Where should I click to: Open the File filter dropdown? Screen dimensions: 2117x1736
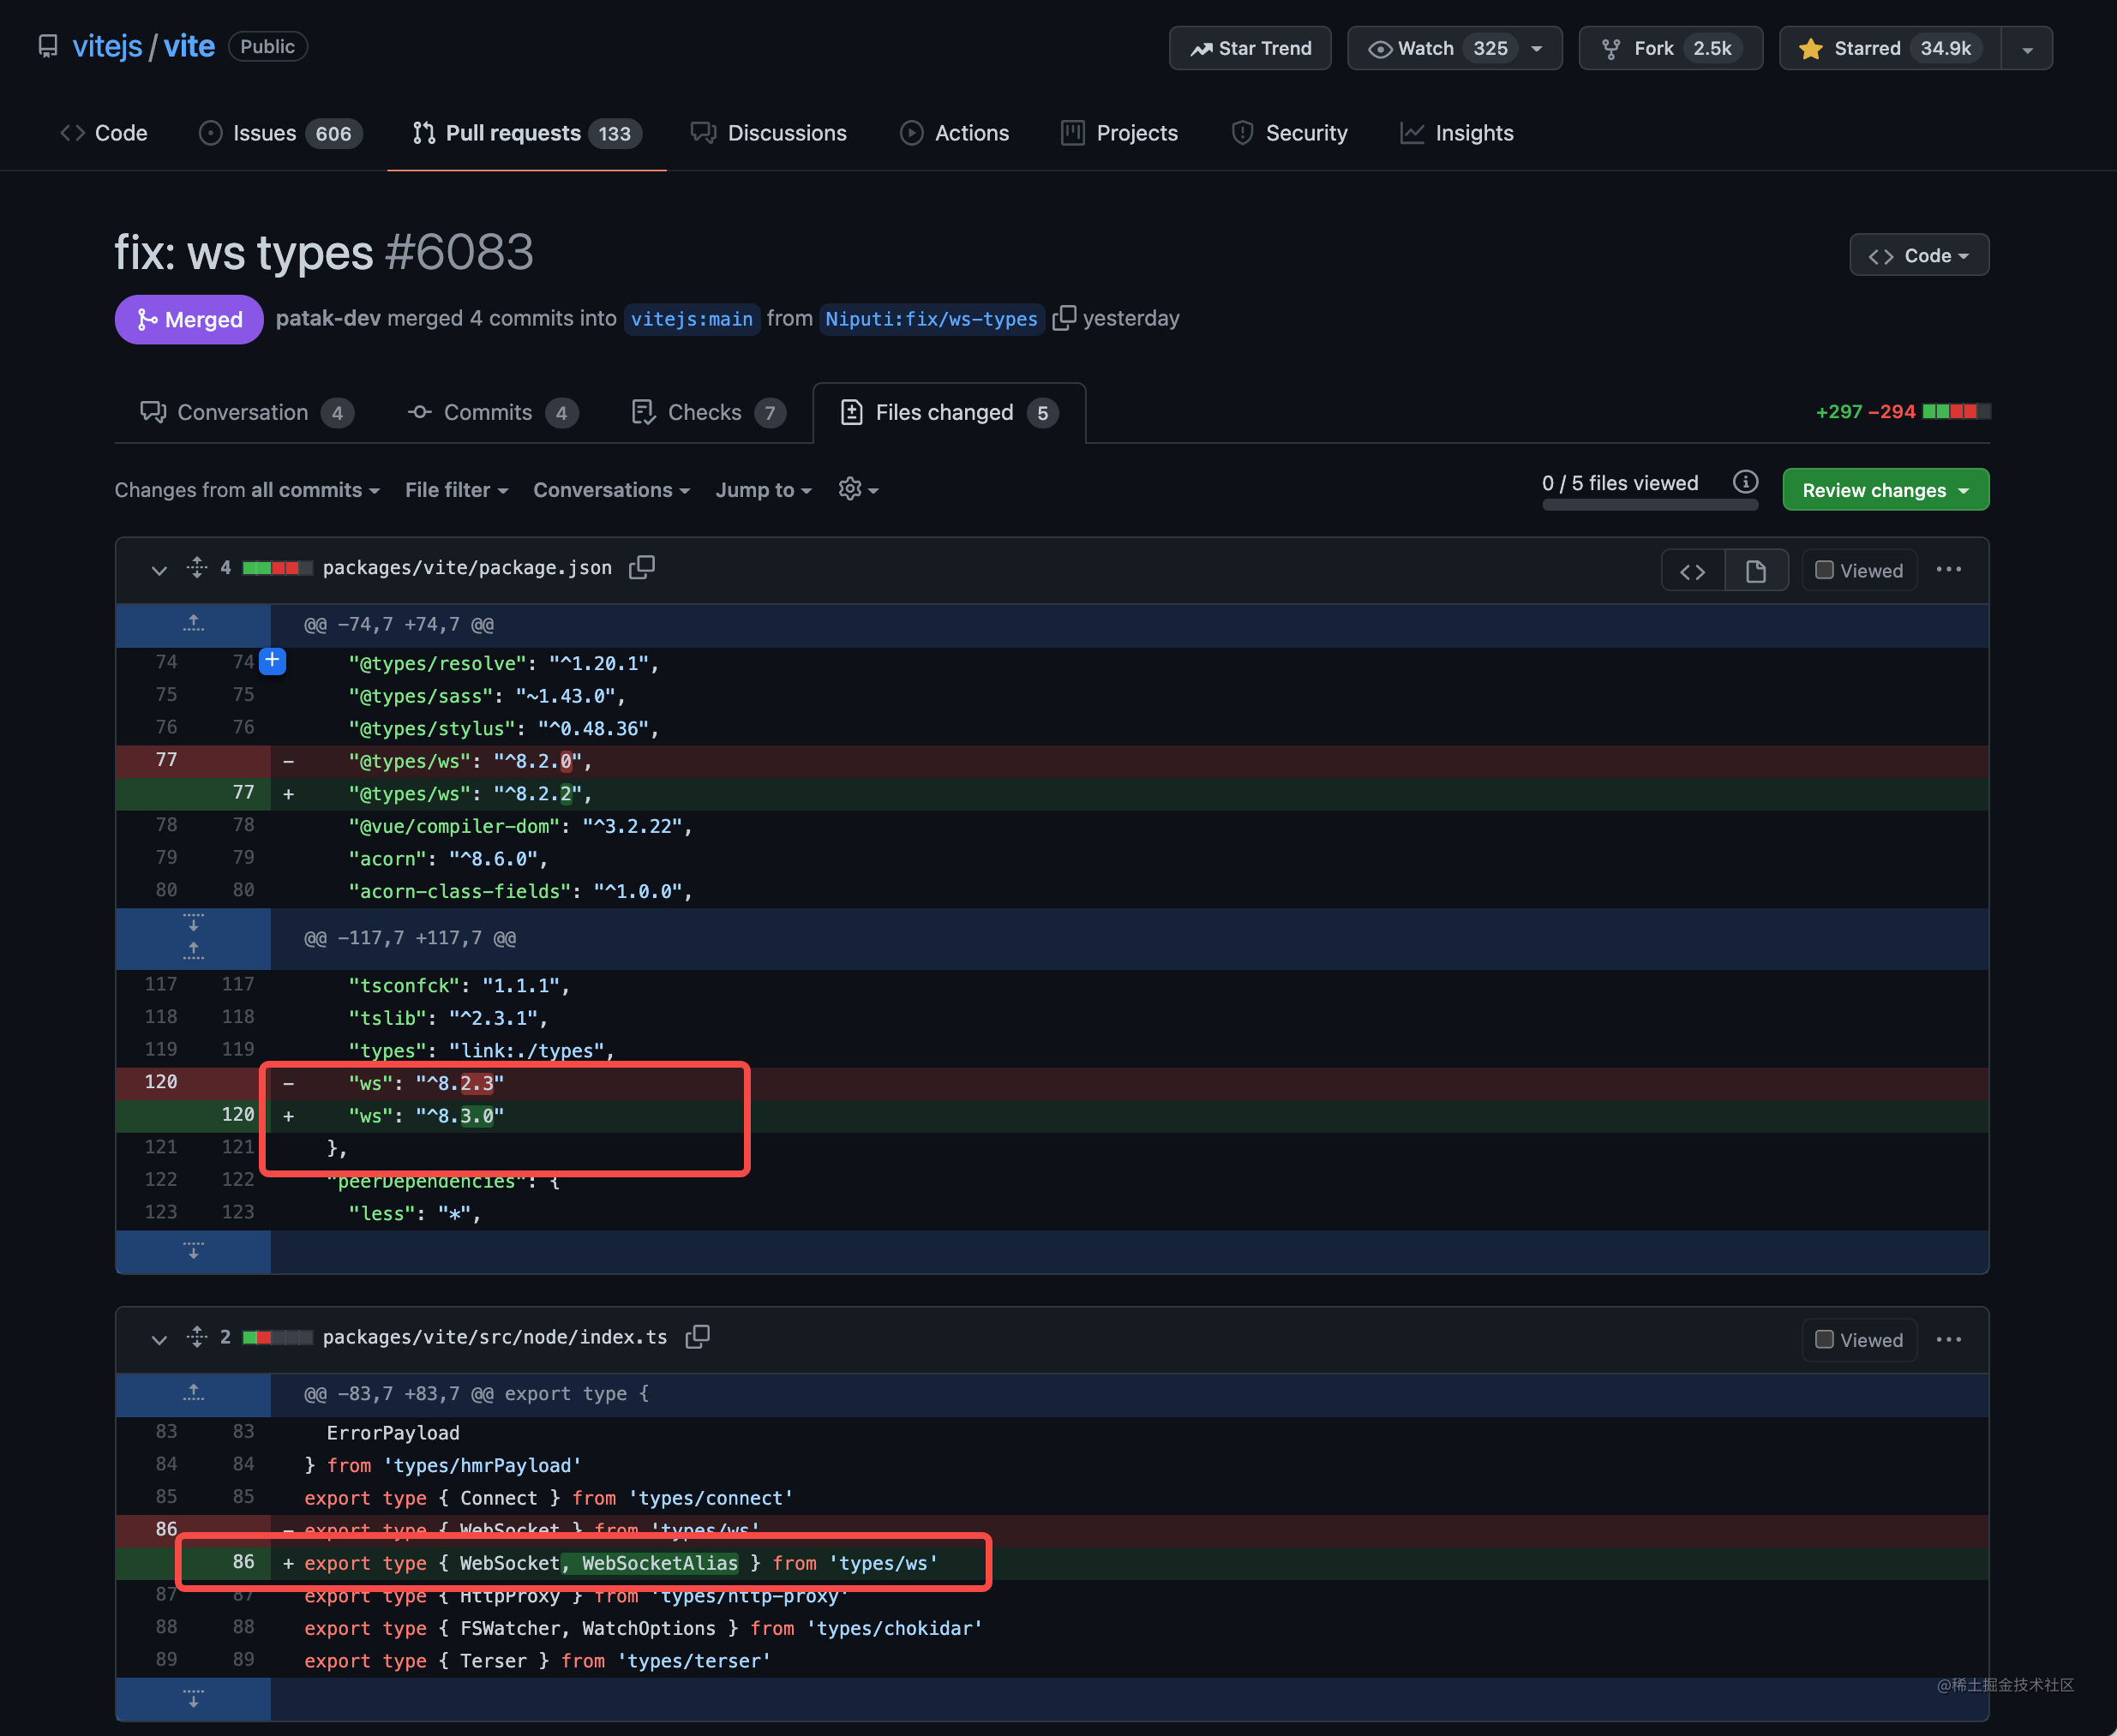[x=457, y=490]
